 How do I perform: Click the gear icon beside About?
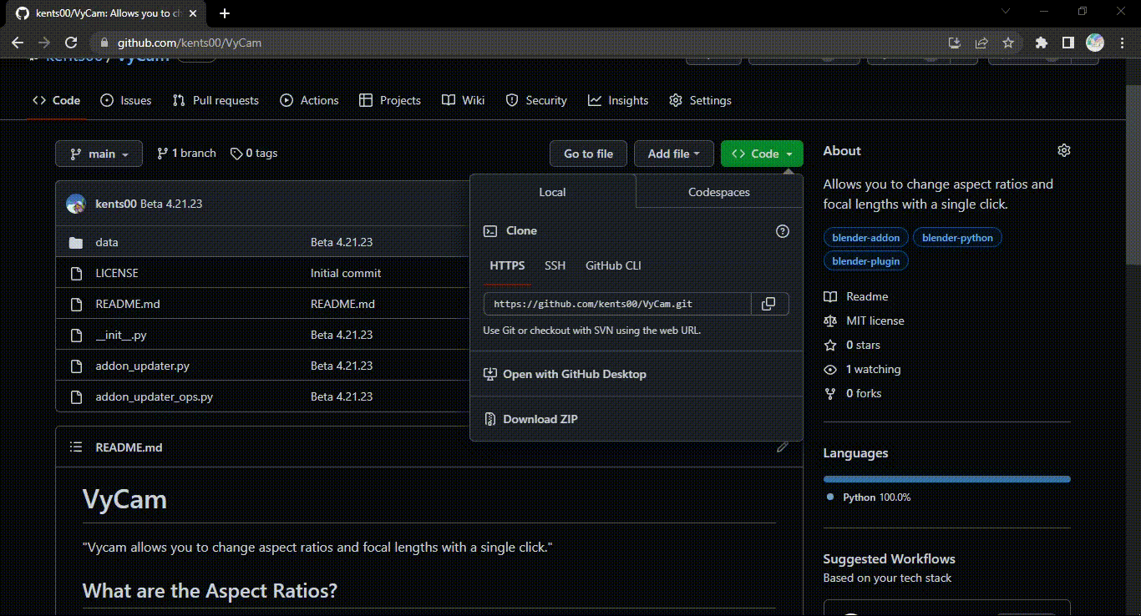[1063, 151]
